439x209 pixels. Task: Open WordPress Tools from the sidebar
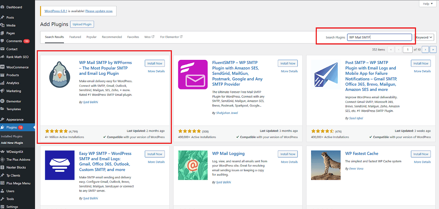(x=11, y=199)
